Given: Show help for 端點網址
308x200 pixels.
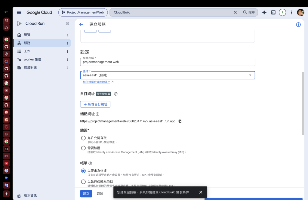Looking at the screenshot, I should [x=97, y=114].
